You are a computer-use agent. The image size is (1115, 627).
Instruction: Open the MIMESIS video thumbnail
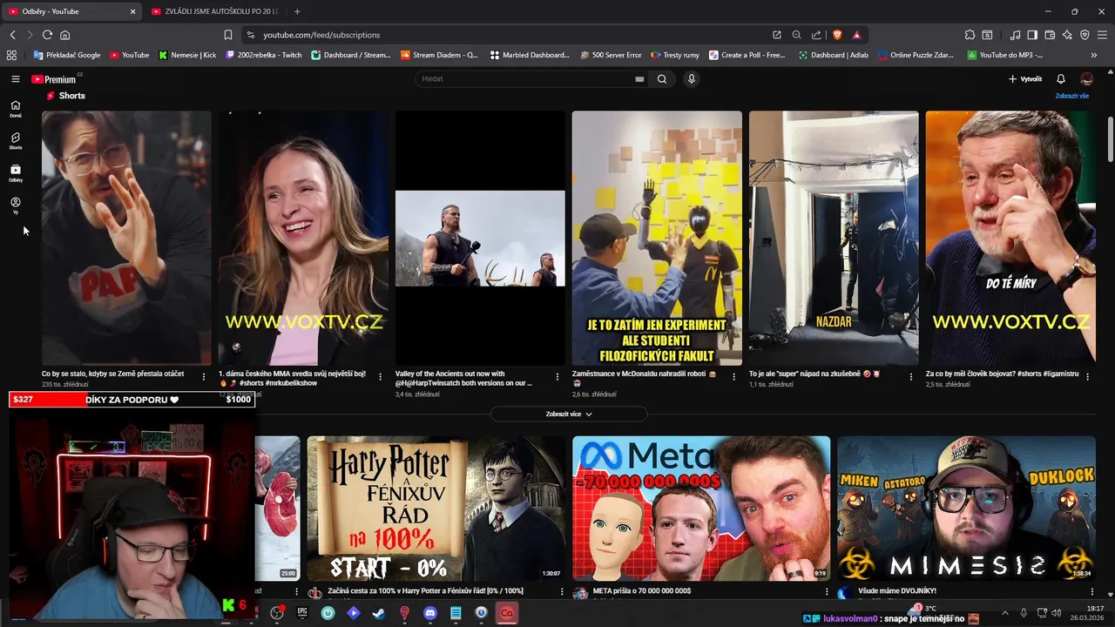click(966, 509)
